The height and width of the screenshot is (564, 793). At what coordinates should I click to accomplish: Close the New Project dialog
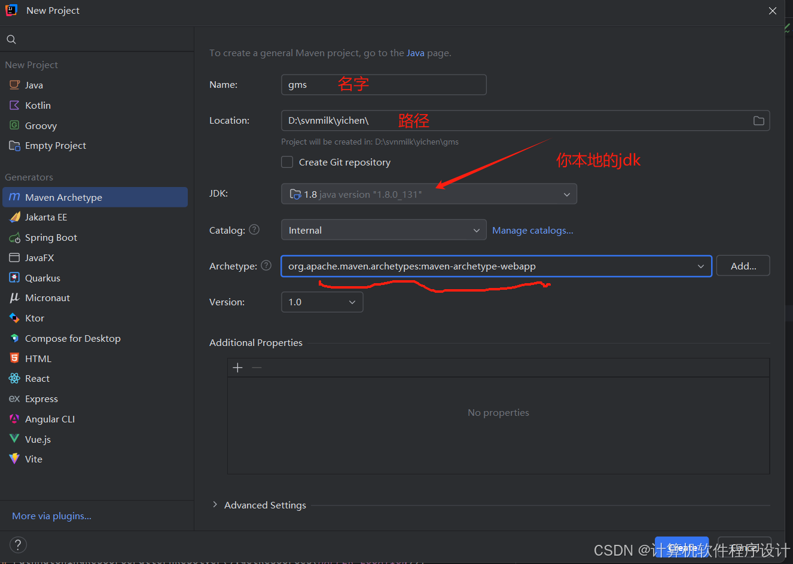(x=773, y=11)
